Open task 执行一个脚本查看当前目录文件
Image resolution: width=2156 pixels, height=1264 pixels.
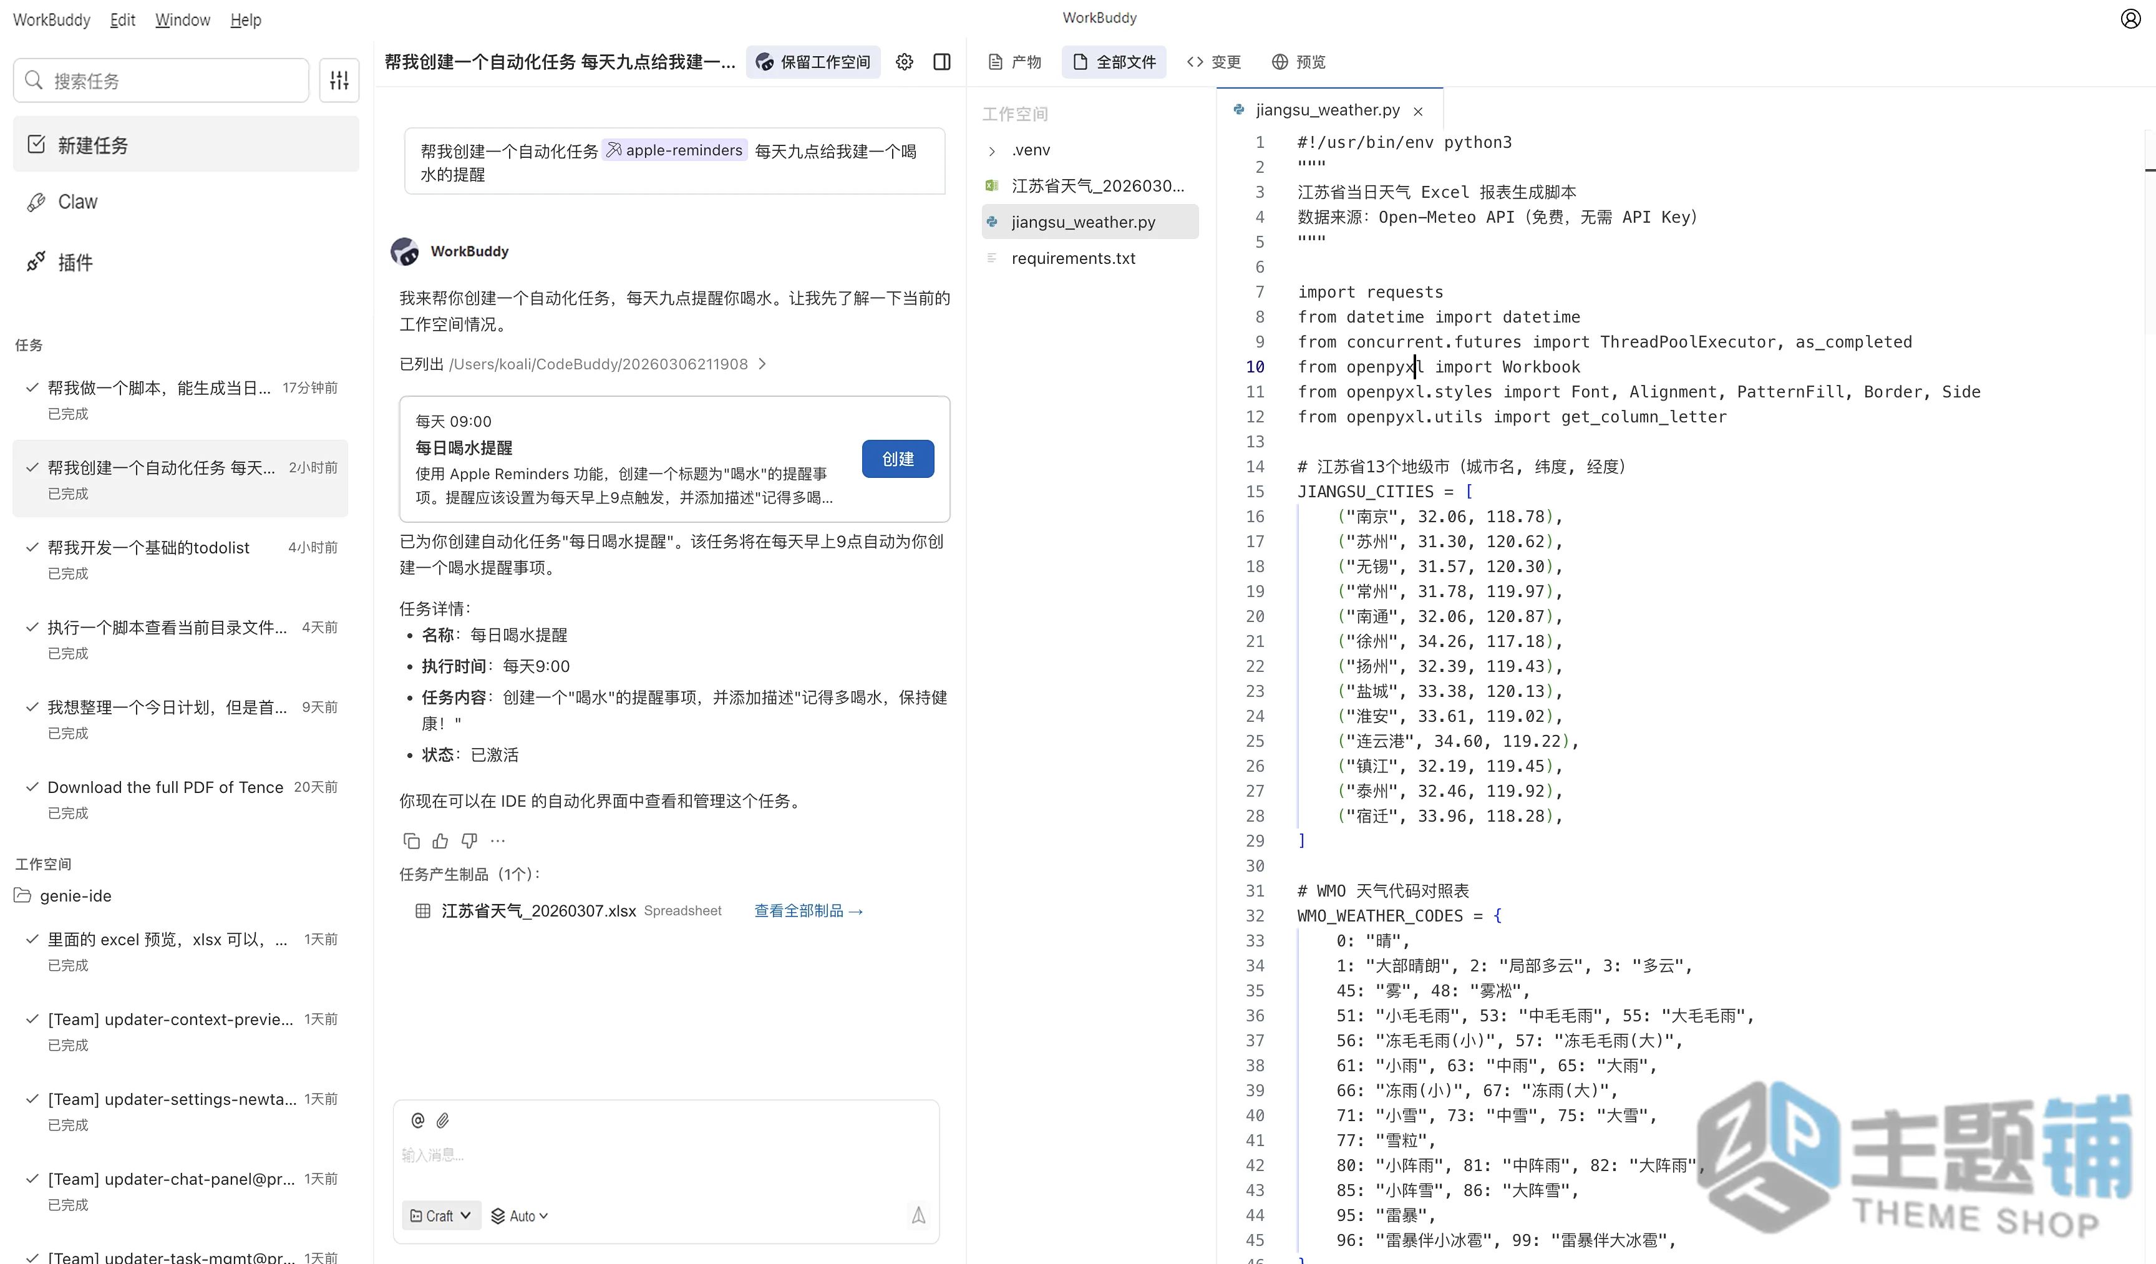[x=180, y=639]
